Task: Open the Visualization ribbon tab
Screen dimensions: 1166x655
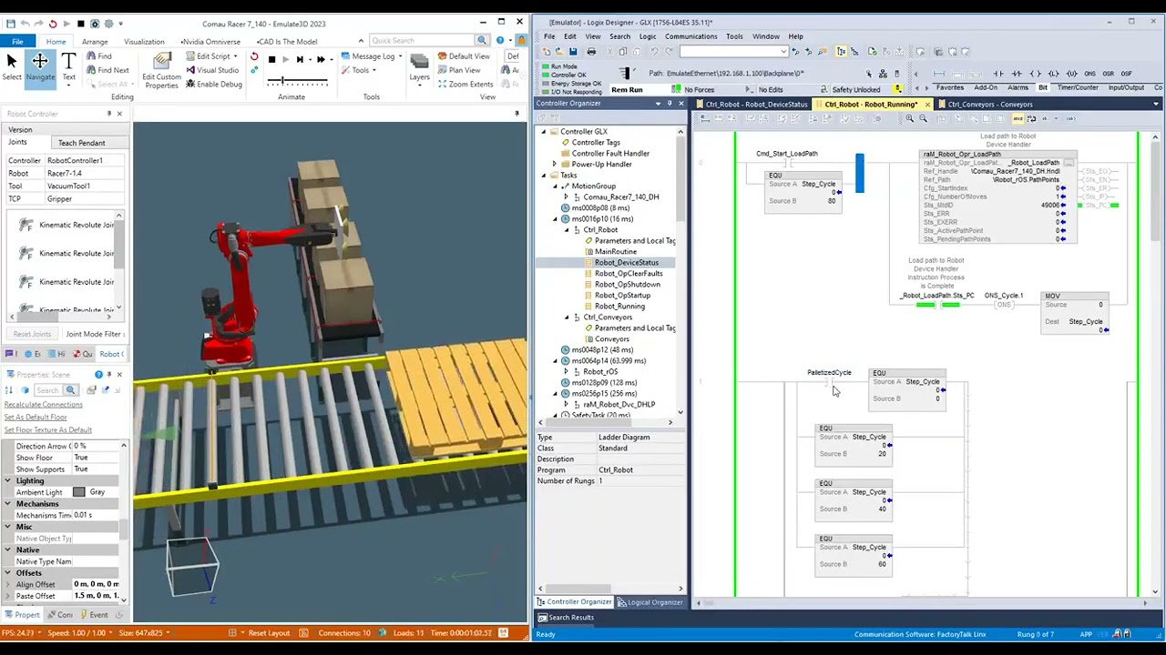Action: pos(144,42)
